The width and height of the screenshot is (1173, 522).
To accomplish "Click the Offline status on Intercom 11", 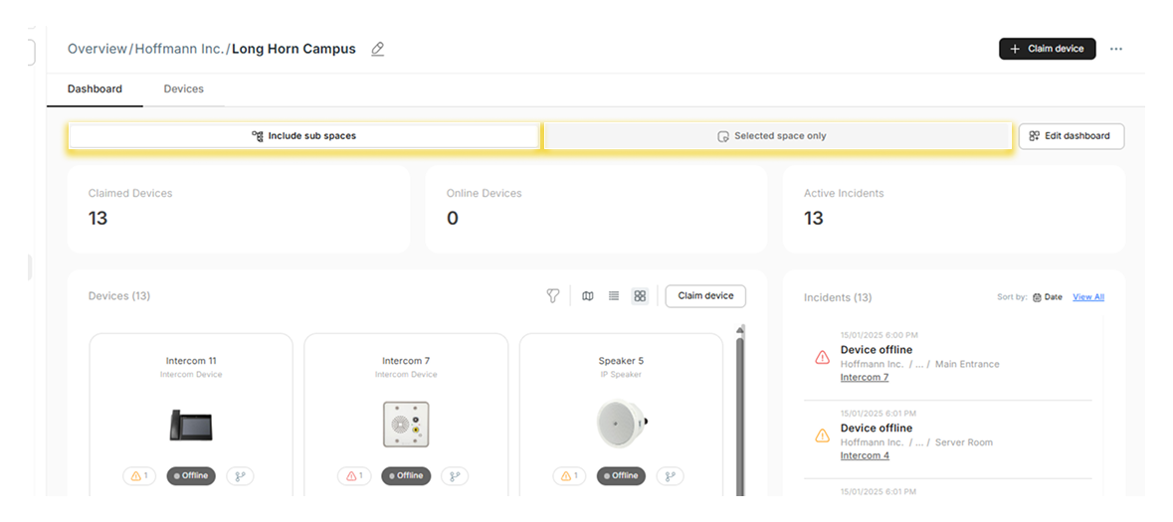I will (191, 475).
